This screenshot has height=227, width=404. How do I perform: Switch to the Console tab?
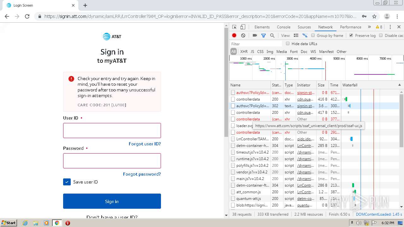(x=283, y=27)
